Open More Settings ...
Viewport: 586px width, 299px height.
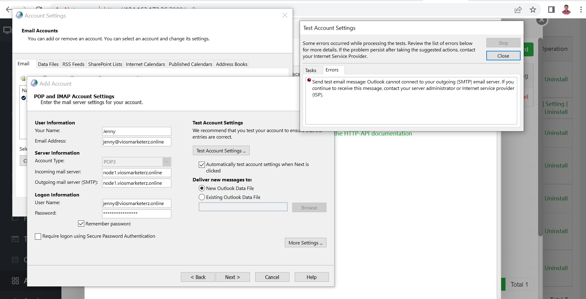[305, 243]
